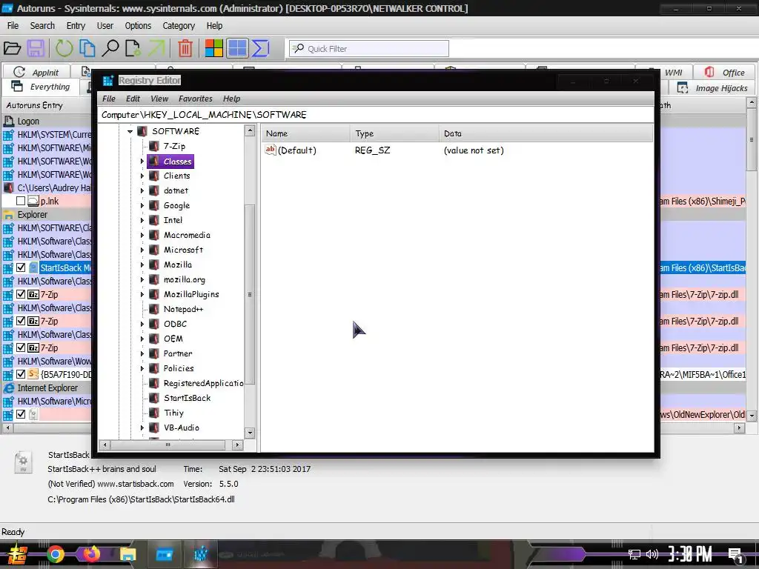Uncheck the second 7-Zip entry checkbox

(21, 321)
